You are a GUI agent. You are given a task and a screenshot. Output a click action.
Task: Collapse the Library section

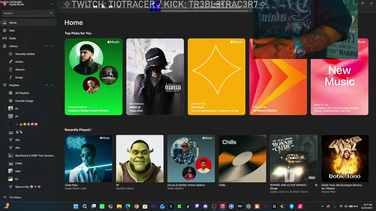(x=52, y=46)
